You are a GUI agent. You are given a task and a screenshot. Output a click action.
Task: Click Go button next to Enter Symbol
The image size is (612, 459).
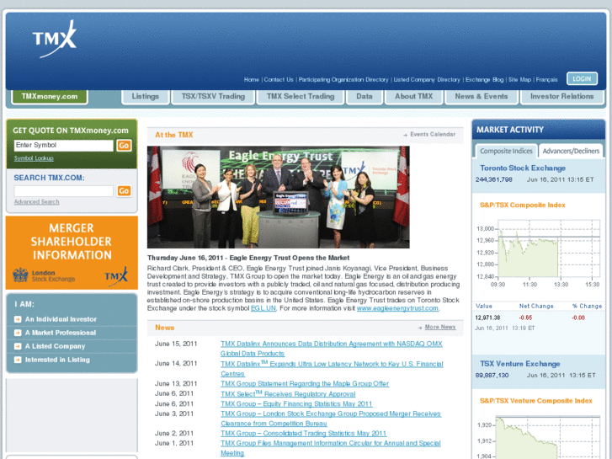[124, 146]
